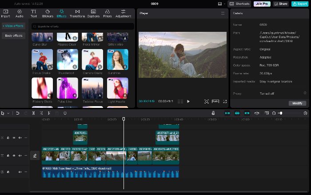Download the Thunderbolt effect
The image size is (311, 195).
pyautogui.click(x=75, y=67)
